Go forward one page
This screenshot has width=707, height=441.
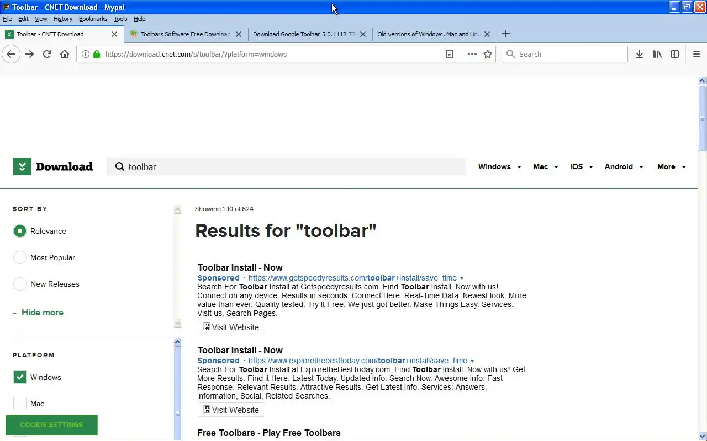click(x=29, y=54)
